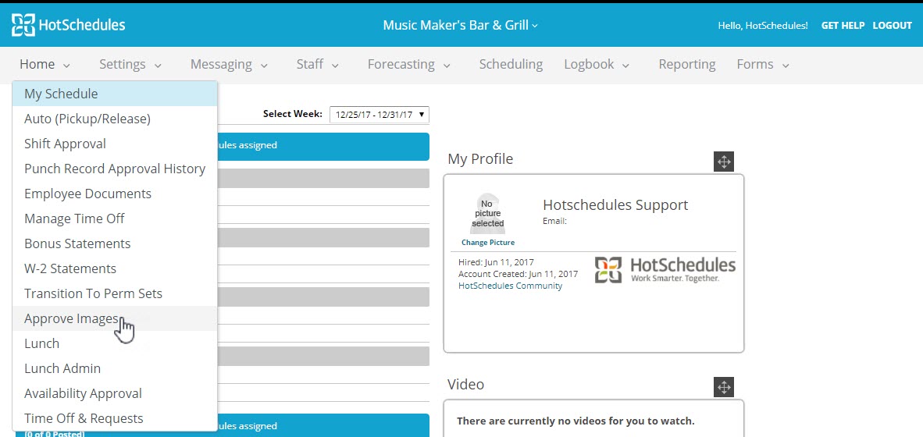923x437 pixels.
Task: Click the no-picture profile avatar placeholder
Action: pyautogui.click(x=487, y=213)
